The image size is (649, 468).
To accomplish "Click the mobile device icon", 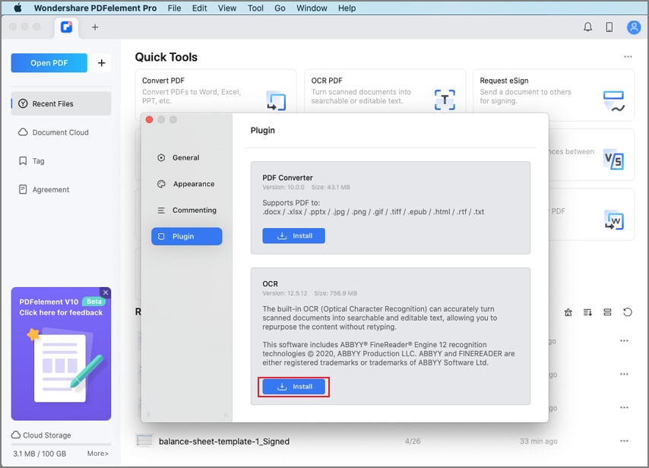I will click(609, 27).
